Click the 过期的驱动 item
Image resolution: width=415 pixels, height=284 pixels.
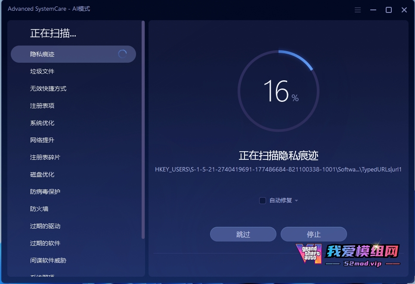pyautogui.click(x=45, y=226)
